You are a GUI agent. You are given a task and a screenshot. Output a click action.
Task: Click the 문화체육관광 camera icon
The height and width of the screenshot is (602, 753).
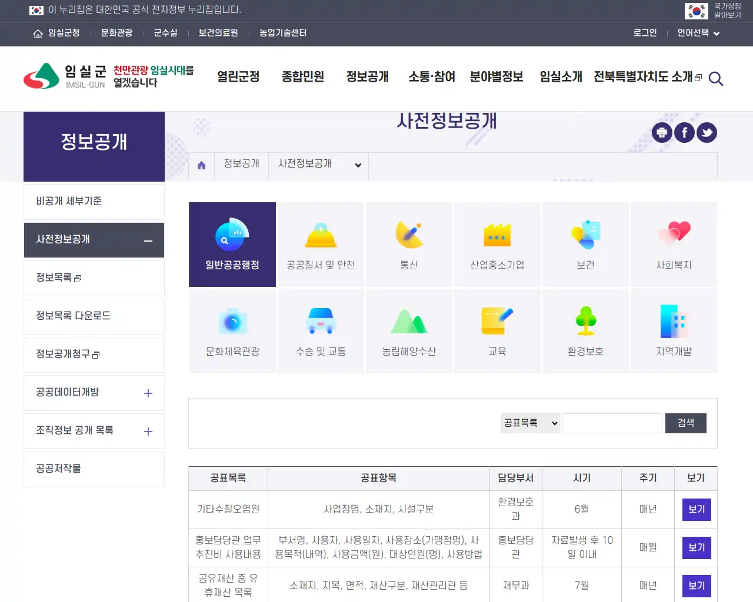(x=232, y=321)
